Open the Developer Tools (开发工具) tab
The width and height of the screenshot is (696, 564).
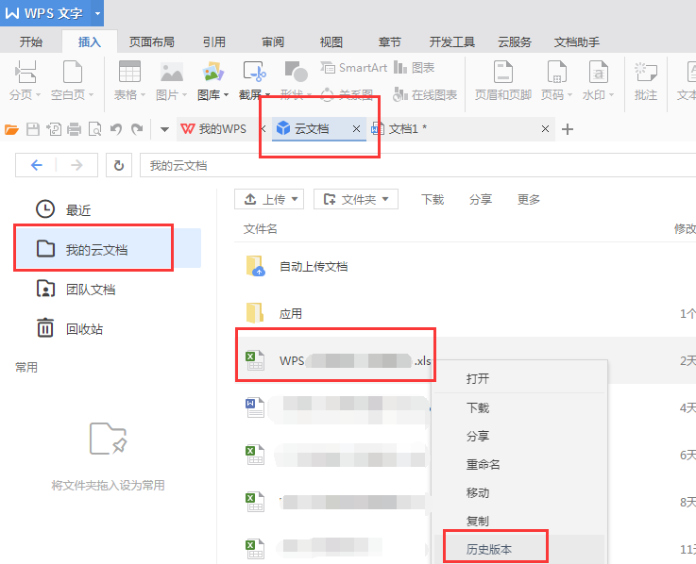pyautogui.click(x=451, y=42)
